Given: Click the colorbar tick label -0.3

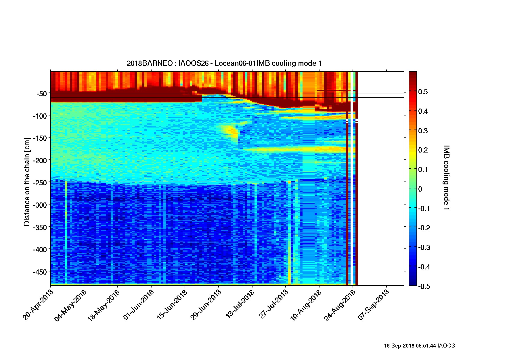Looking at the screenshot, I should pyautogui.click(x=424, y=247).
